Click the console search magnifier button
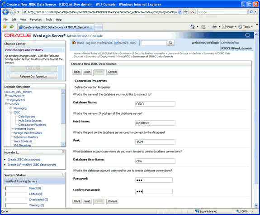 170,43
